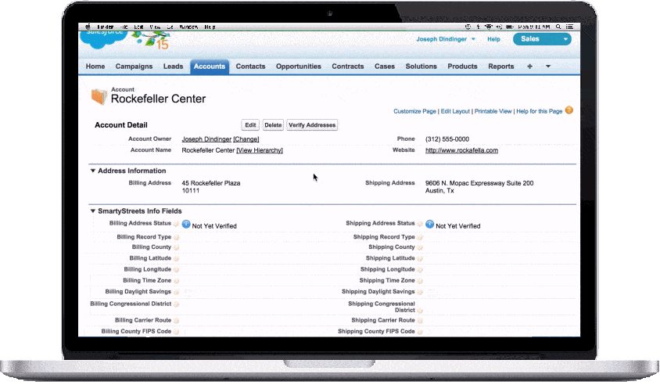
Task: Click help icon beside Billing Longitude
Action: (176, 270)
